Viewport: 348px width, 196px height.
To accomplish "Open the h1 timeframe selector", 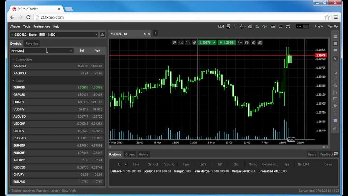I will [x=188, y=43].
